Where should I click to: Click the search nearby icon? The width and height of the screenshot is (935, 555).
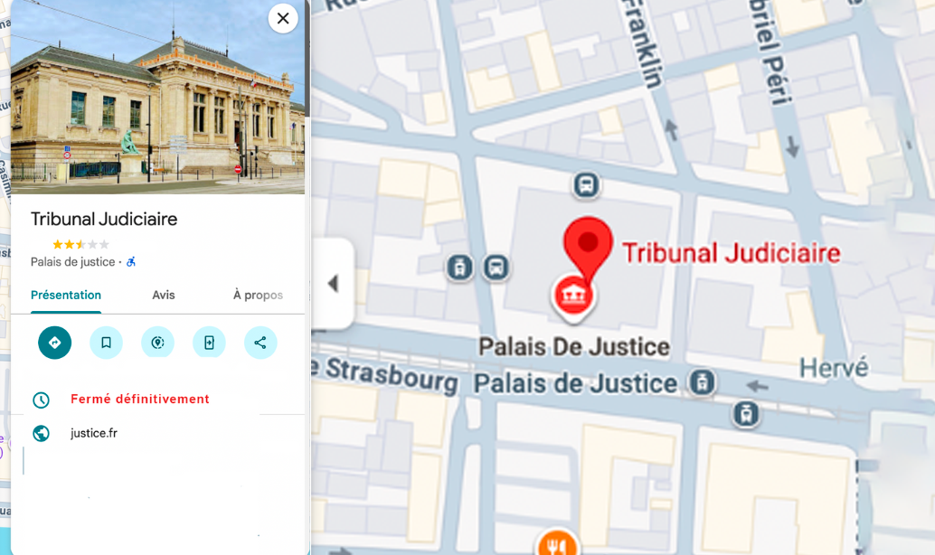(157, 343)
